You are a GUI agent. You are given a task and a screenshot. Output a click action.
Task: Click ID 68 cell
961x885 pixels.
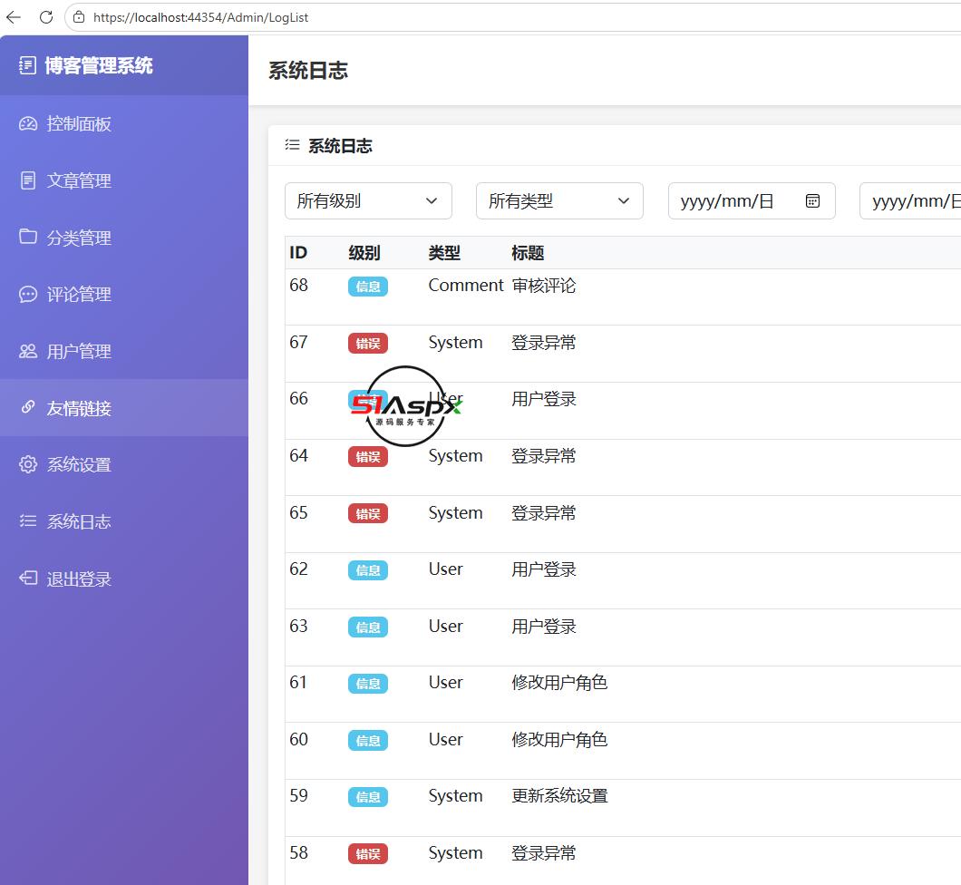point(298,285)
